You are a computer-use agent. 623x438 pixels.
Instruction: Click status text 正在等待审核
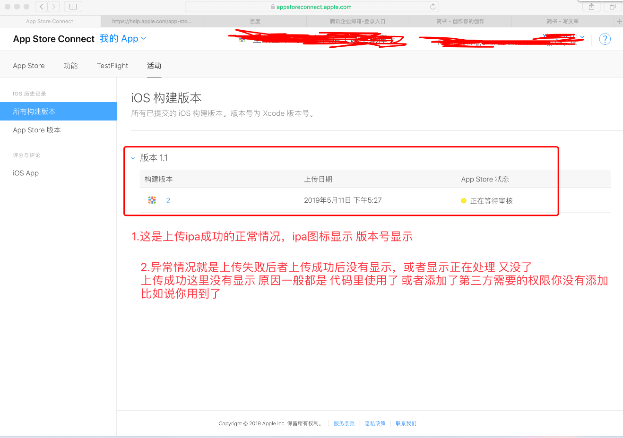pyautogui.click(x=492, y=201)
